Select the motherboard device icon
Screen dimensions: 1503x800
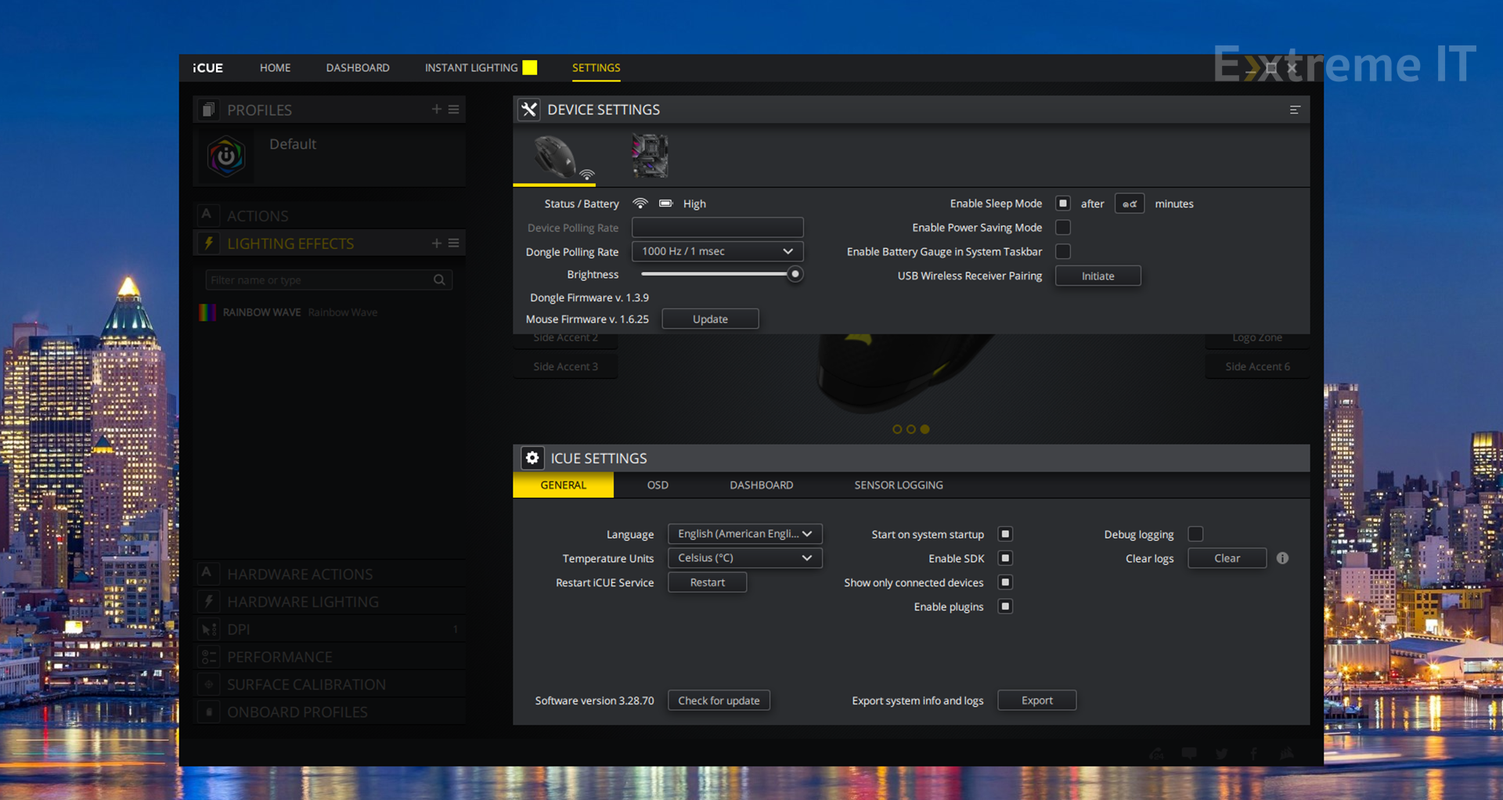tap(650, 155)
